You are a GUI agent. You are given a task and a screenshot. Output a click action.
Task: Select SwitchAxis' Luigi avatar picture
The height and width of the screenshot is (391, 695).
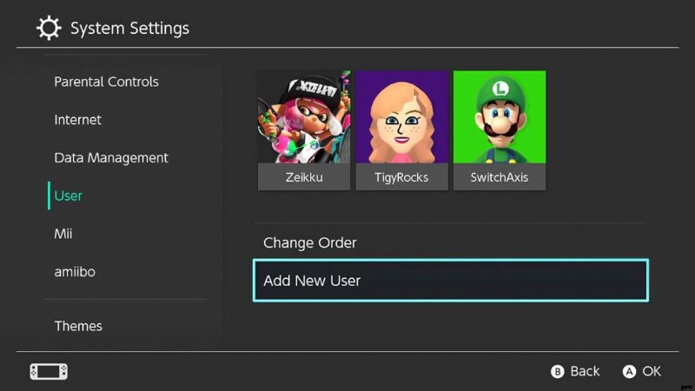tap(500, 117)
